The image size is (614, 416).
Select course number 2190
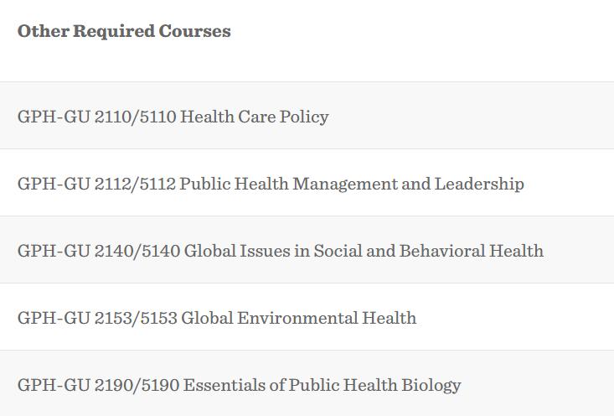tap(114, 385)
